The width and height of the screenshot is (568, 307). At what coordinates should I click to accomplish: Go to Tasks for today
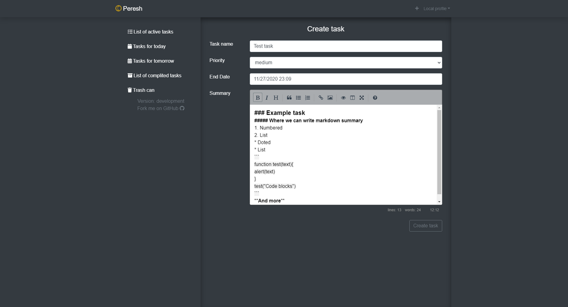(146, 47)
